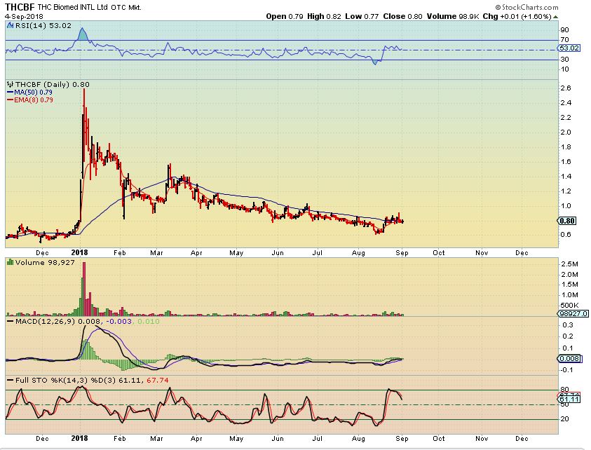Click the 2.6 price level label
Viewport: 591px width, 450px height.
(x=566, y=88)
